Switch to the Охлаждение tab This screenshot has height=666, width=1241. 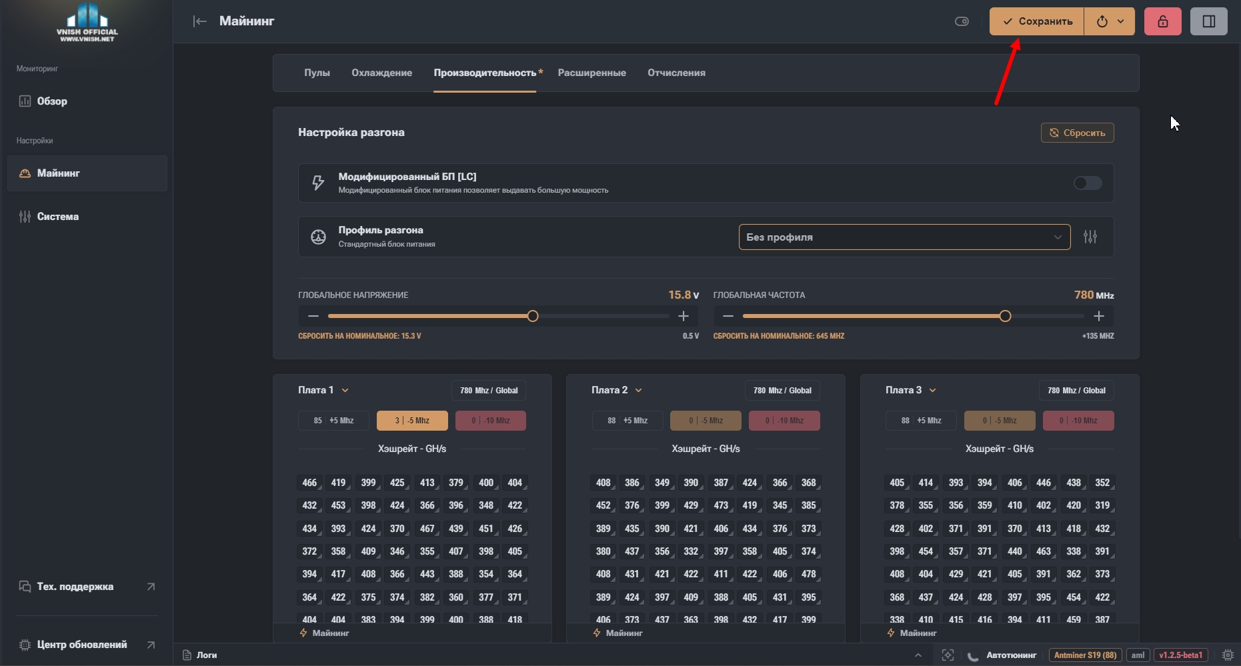click(x=381, y=73)
